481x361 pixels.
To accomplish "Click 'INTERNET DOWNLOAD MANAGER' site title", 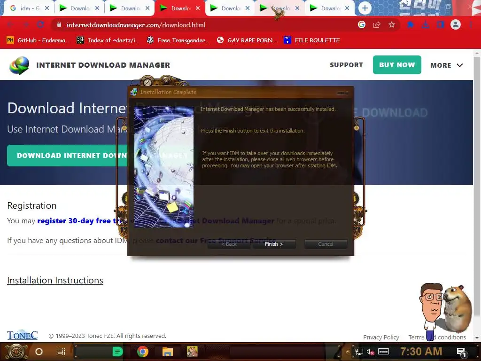I will click(x=103, y=65).
